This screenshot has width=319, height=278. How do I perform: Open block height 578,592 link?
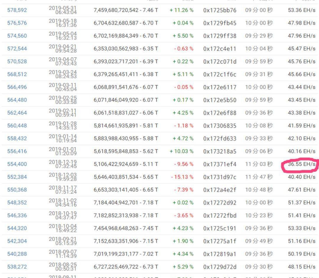pos(17,10)
